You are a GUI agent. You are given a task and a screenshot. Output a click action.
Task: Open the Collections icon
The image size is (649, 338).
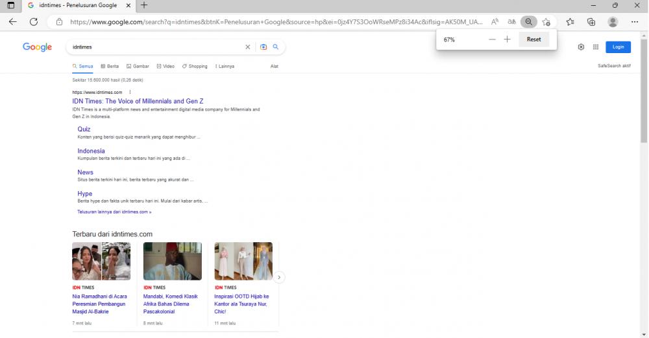pyautogui.click(x=591, y=22)
